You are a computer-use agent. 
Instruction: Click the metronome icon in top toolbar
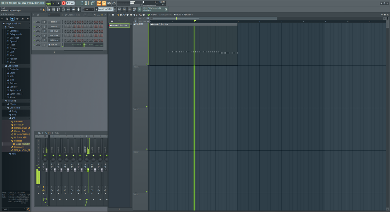[114, 3]
